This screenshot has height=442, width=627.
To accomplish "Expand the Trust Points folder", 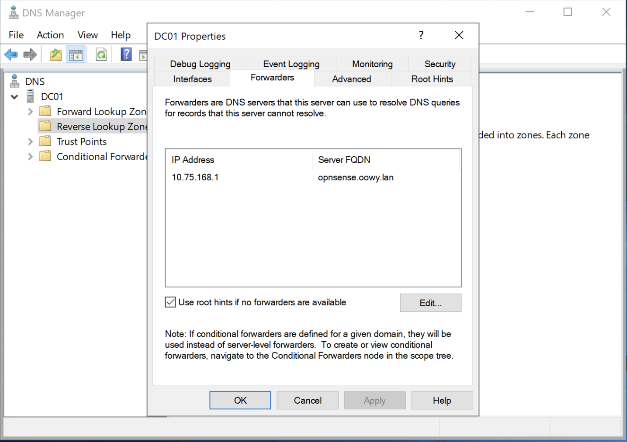I will [x=30, y=141].
